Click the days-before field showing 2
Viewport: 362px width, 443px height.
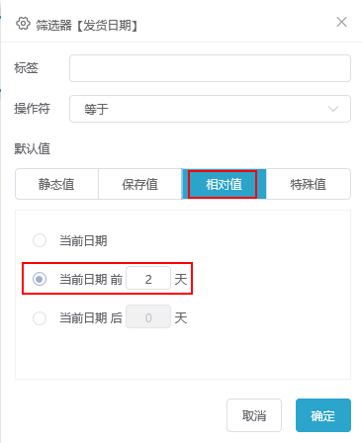click(x=148, y=279)
